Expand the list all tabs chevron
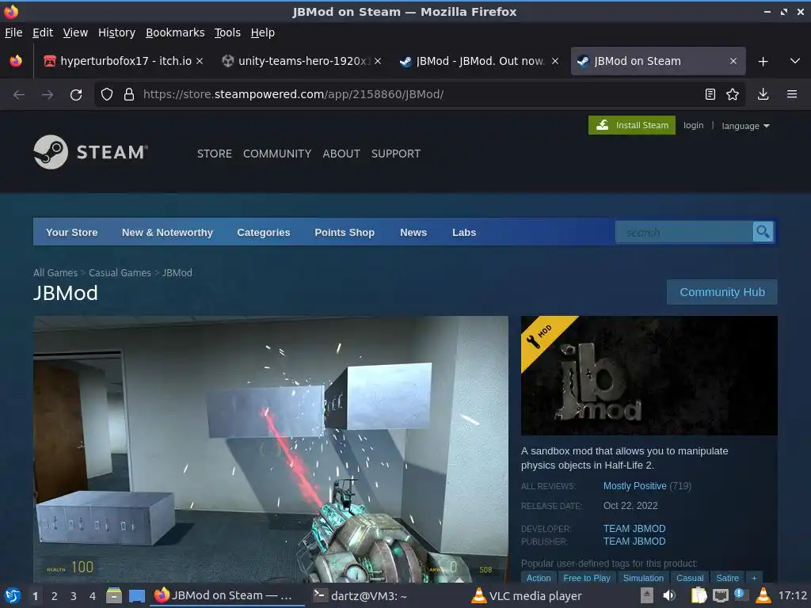The image size is (811, 608). click(795, 61)
